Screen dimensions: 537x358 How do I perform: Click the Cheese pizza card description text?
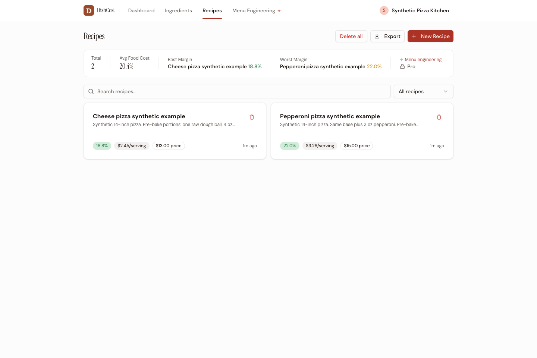pyautogui.click(x=164, y=125)
